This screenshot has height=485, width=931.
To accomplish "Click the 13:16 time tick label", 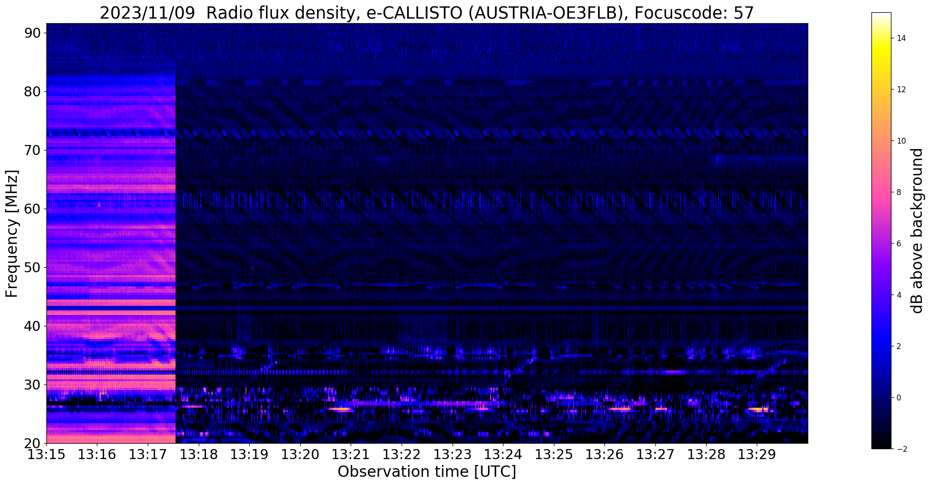I will (97, 455).
